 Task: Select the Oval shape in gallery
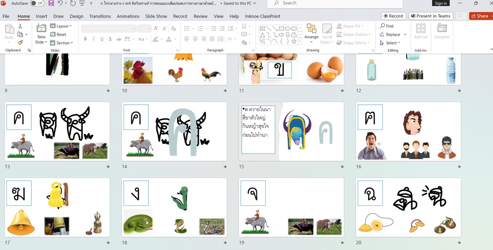pyautogui.click(x=287, y=29)
